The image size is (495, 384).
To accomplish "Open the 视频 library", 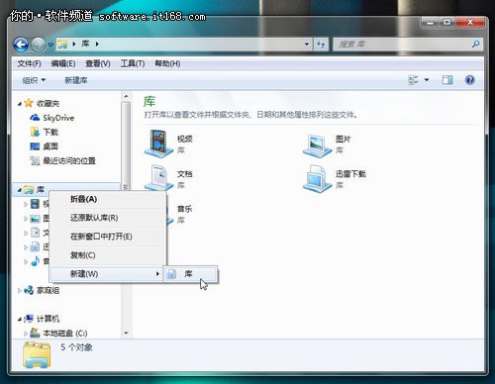I will click(168, 144).
